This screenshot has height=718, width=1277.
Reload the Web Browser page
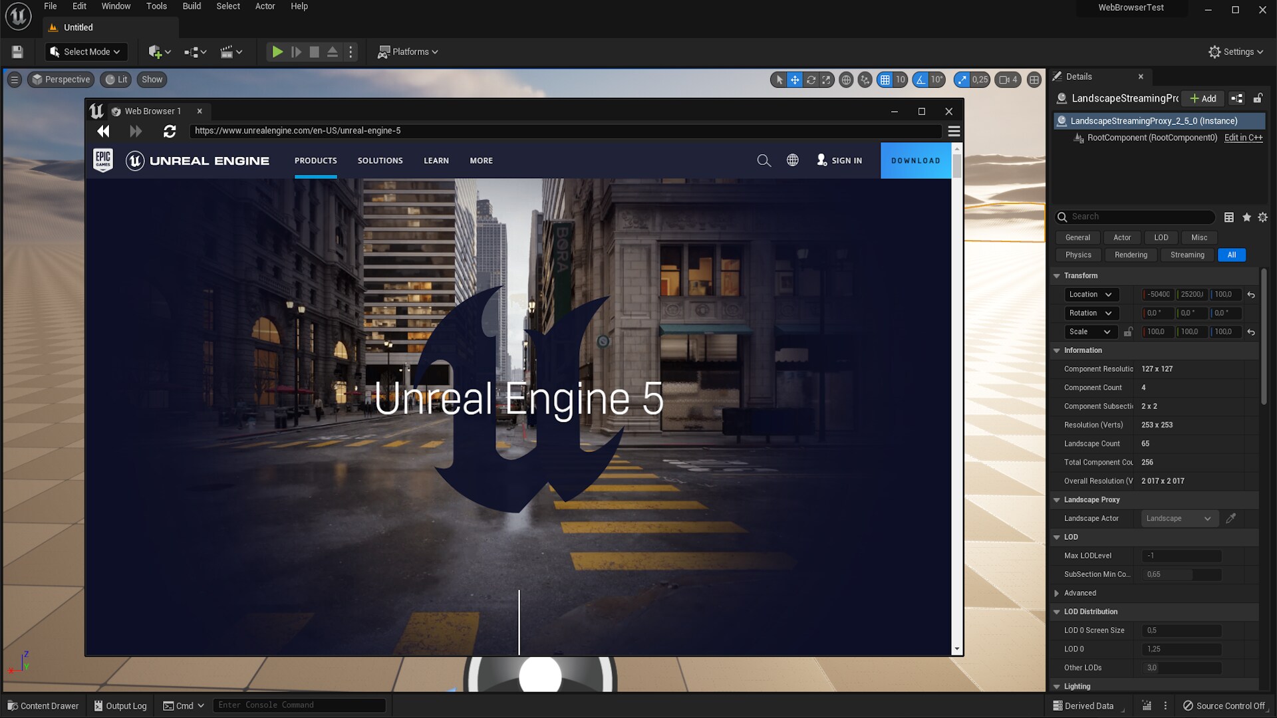170,131
